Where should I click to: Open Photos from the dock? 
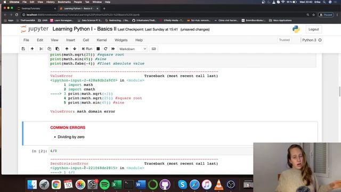80,185
